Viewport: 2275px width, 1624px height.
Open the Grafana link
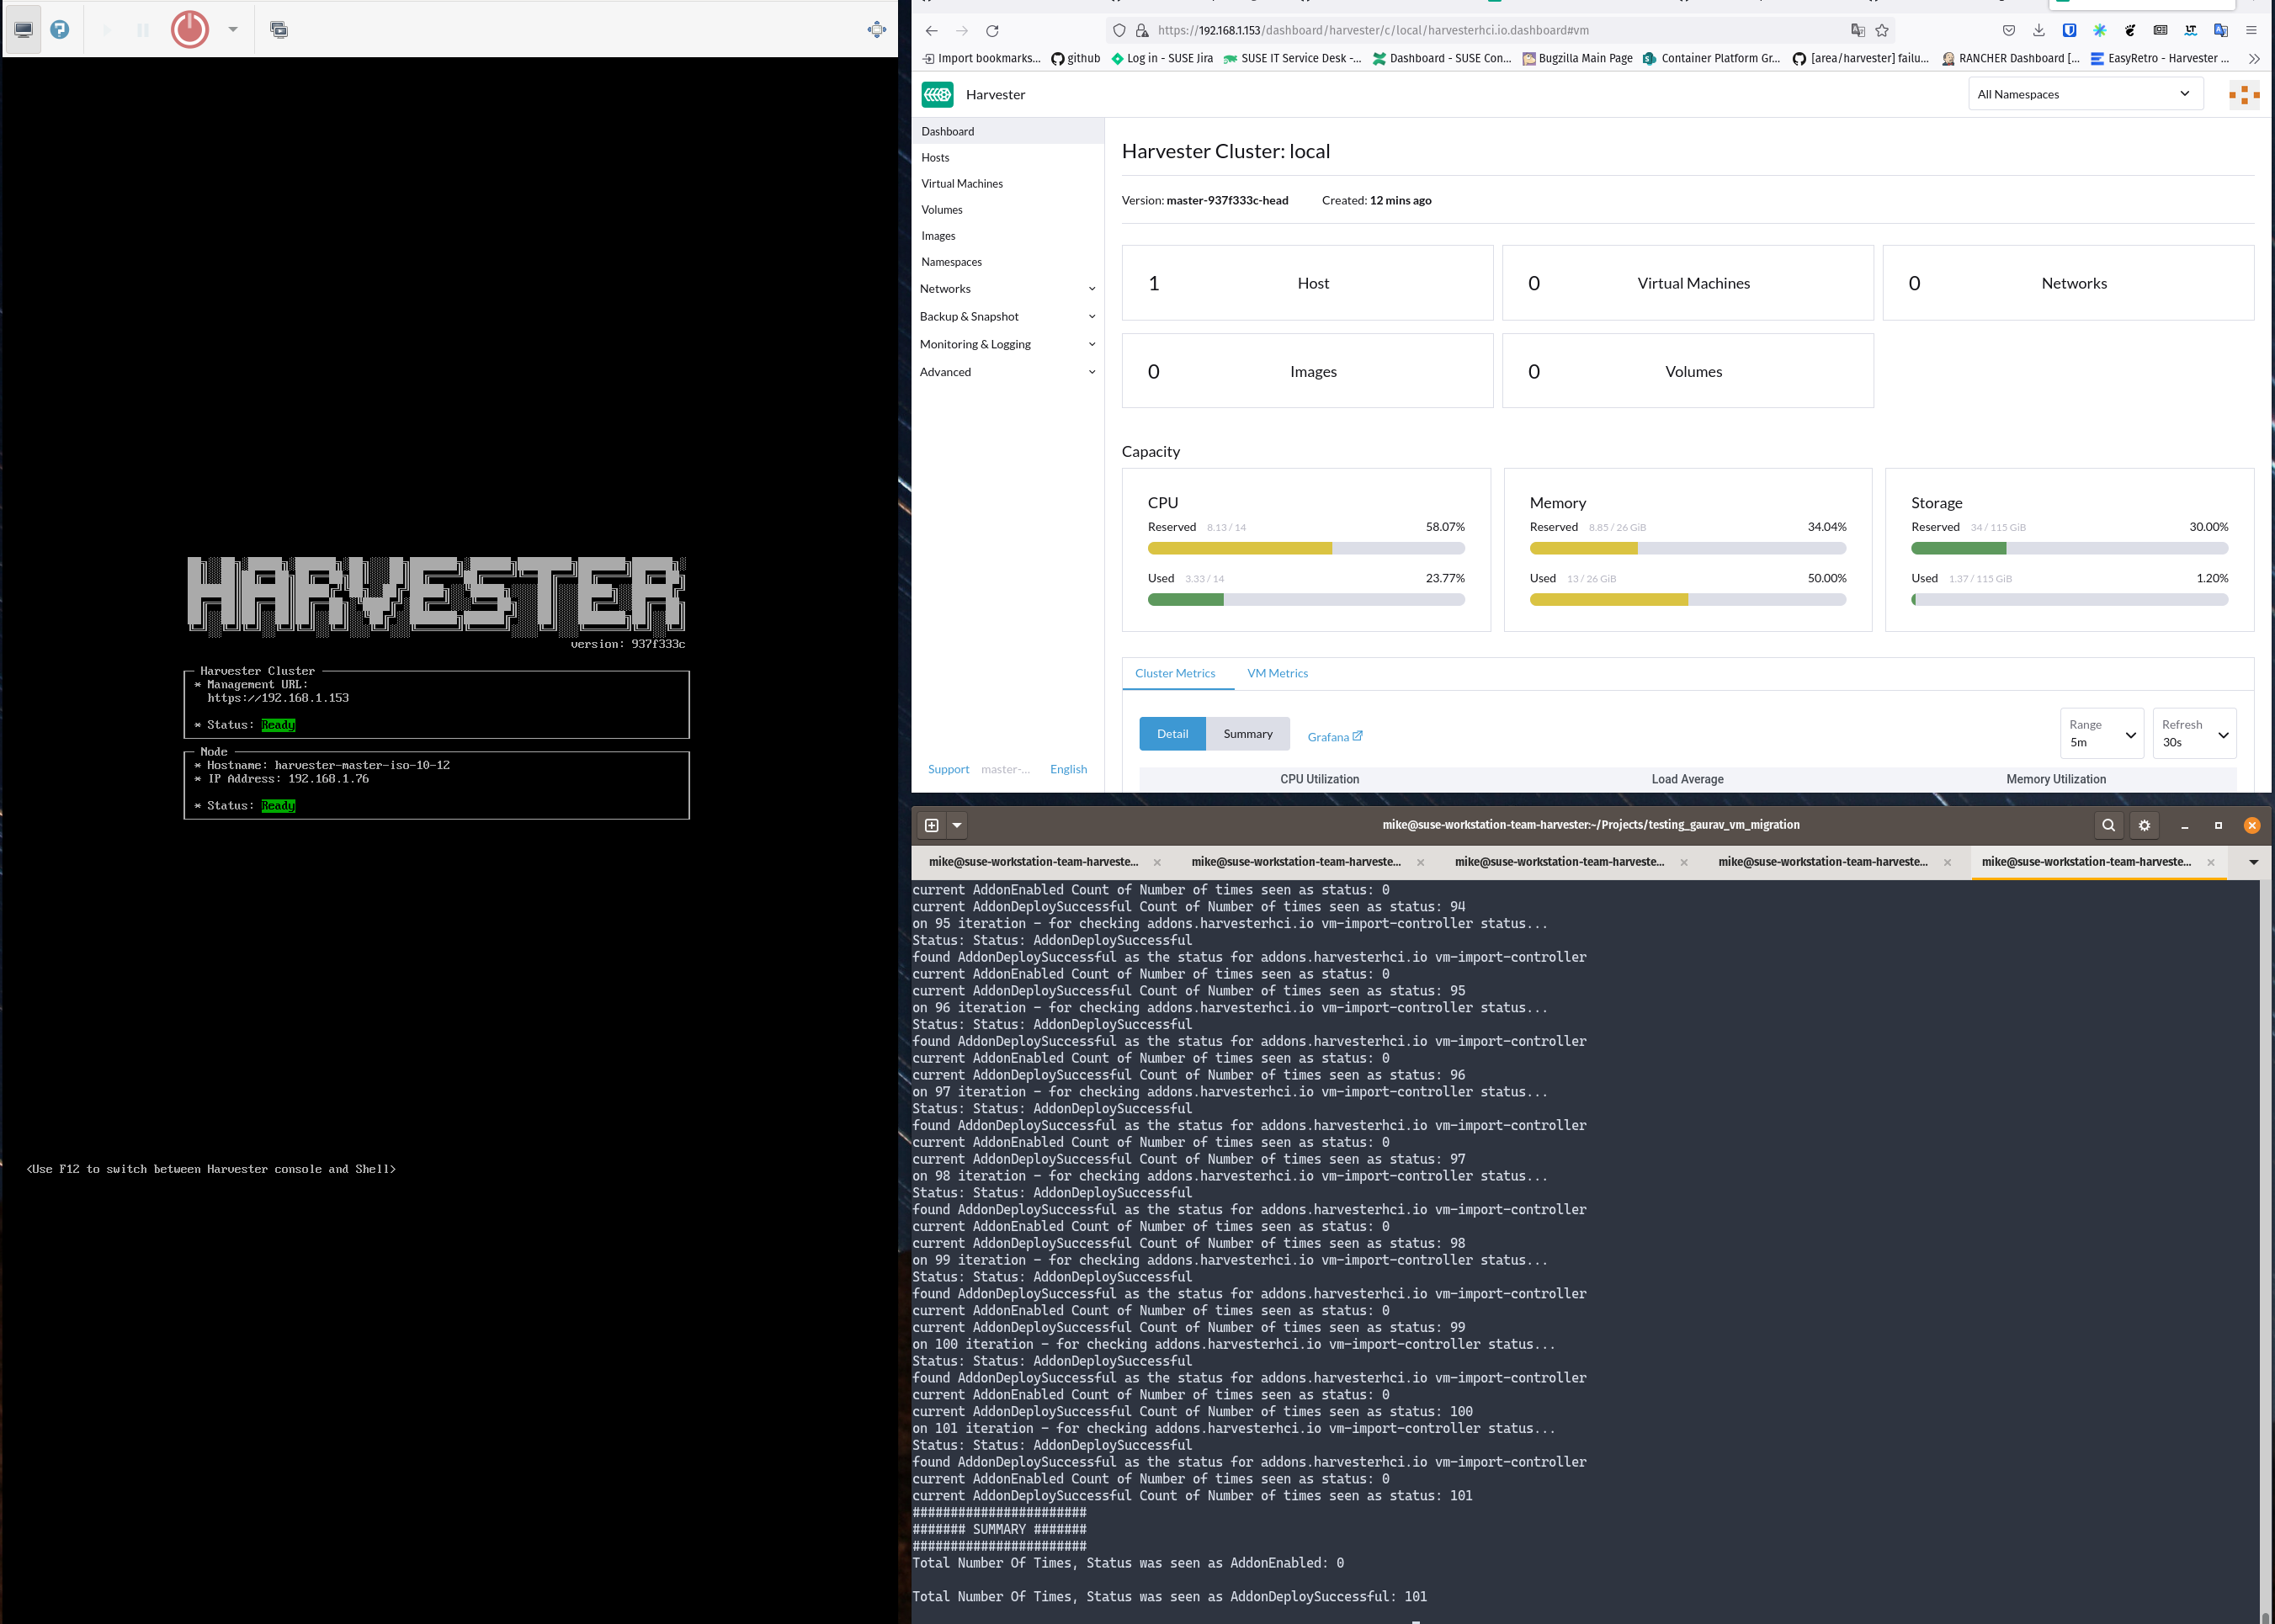pyautogui.click(x=1334, y=736)
